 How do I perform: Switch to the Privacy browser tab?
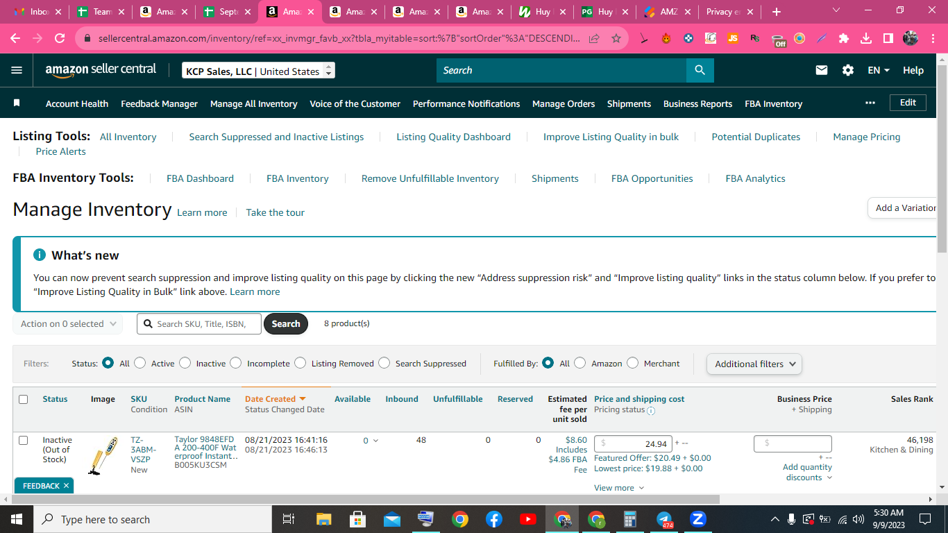727,12
